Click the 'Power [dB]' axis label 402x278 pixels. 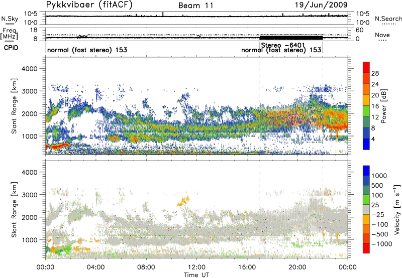384,106
